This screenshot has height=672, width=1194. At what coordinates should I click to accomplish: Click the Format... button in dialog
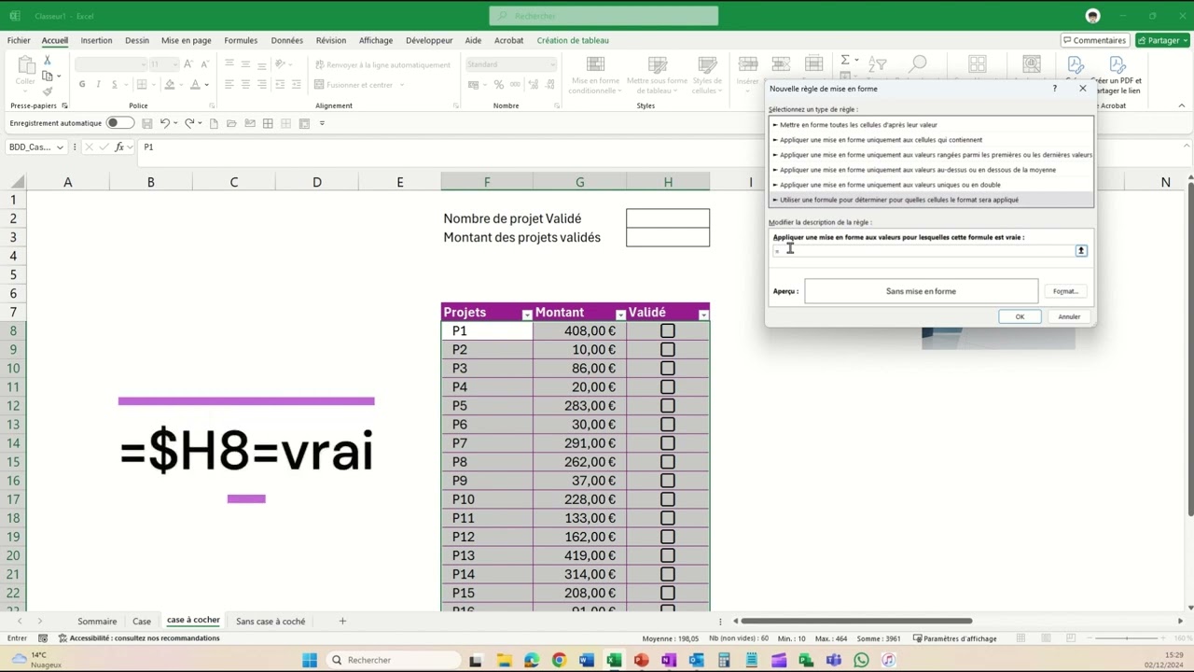tap(1065, 291)
